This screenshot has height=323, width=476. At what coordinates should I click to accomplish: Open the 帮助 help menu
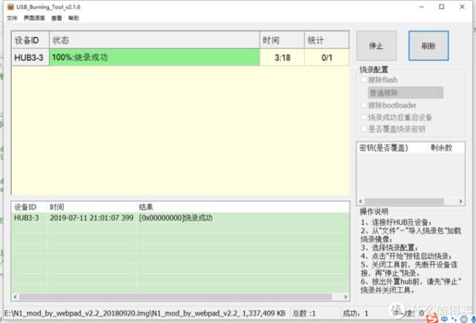click(x=74, y=19)
